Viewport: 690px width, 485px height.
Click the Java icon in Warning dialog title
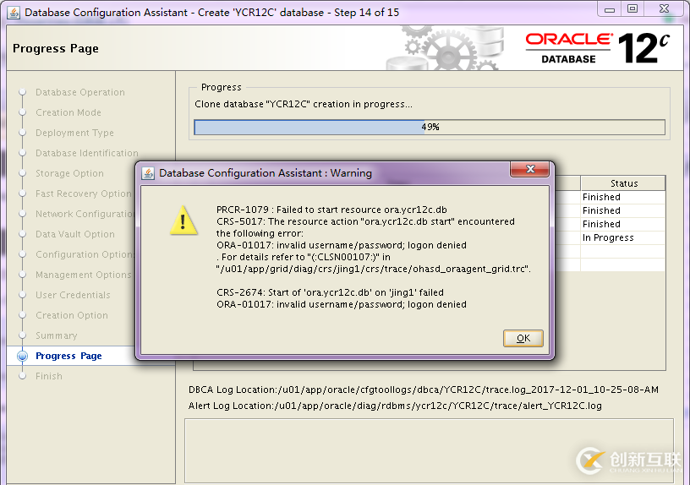coord(148,173)
